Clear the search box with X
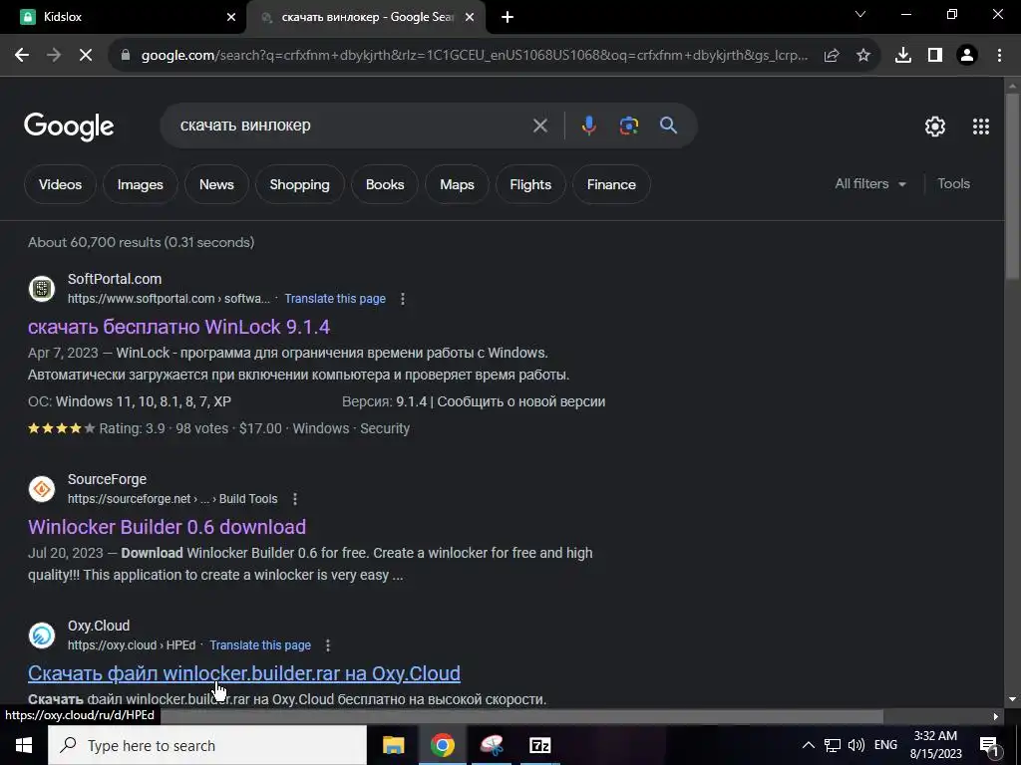 [539, 126]
